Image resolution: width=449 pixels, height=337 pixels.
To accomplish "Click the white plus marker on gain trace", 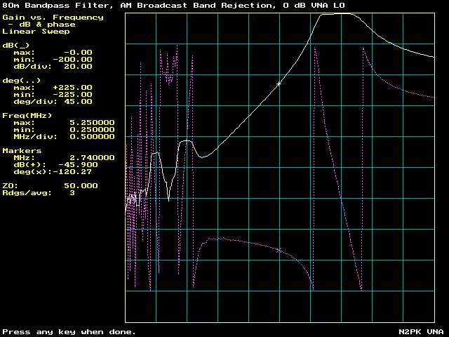I will [x=279, y=84].
